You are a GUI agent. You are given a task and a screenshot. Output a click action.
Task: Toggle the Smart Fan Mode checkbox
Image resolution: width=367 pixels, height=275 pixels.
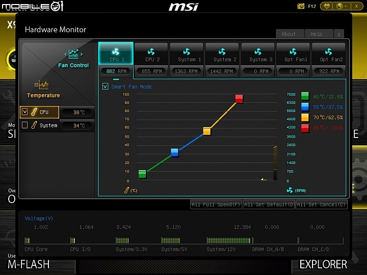pyautogui.click(x=106, y=87)
